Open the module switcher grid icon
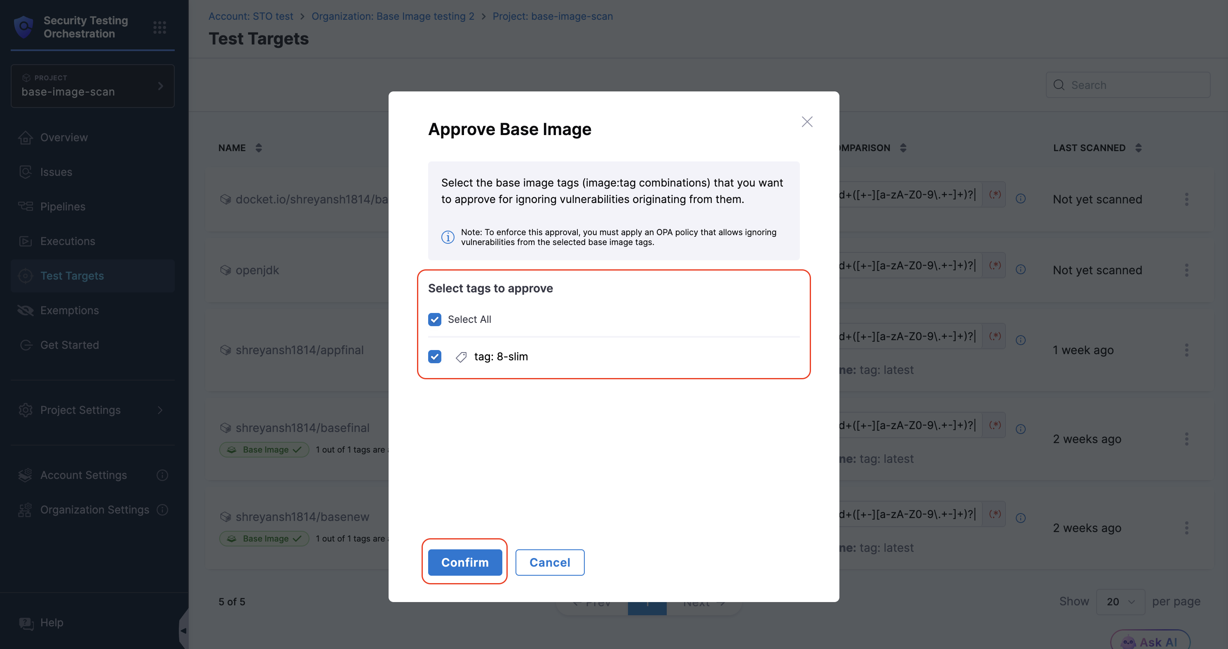 [x=159, y=27]
